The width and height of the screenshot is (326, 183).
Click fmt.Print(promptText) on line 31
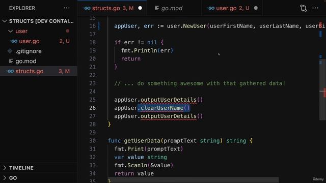coord(149,149)
